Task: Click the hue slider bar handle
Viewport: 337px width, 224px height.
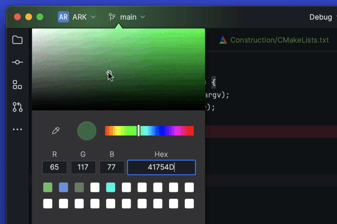Action: [139, 131]
